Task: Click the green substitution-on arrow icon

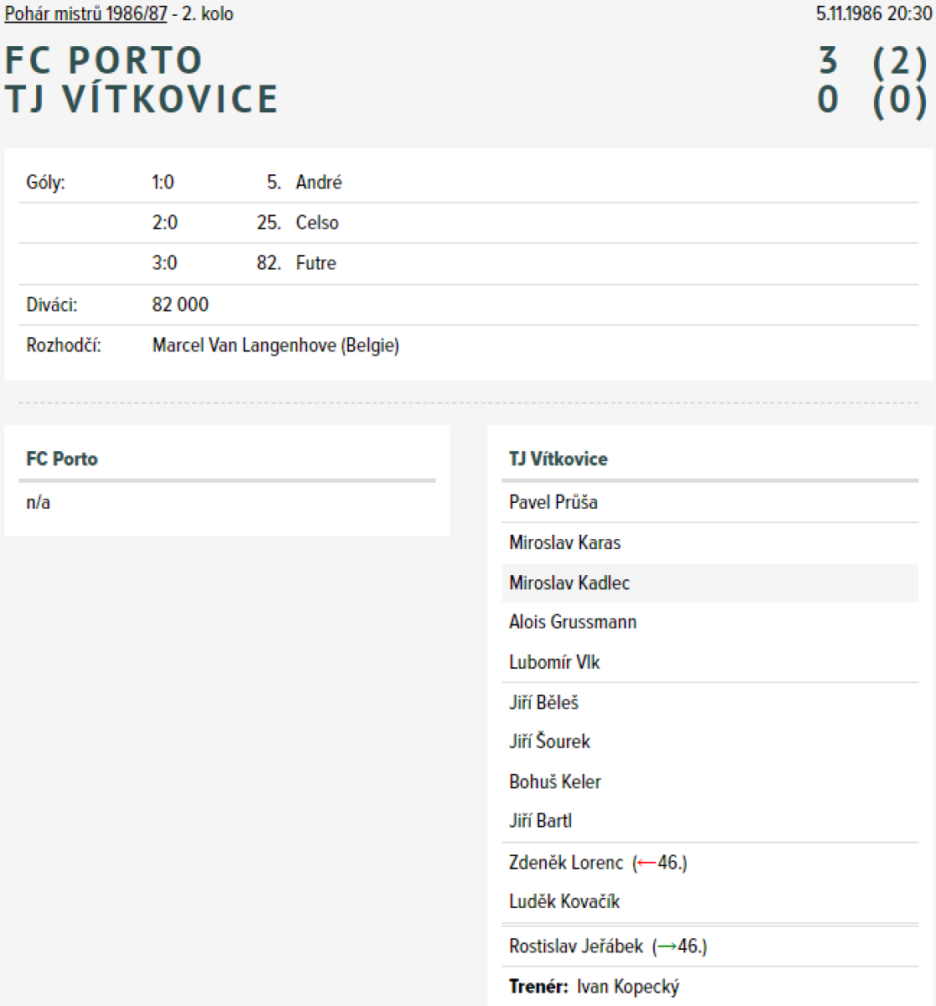Action: (x=667, y=946)
